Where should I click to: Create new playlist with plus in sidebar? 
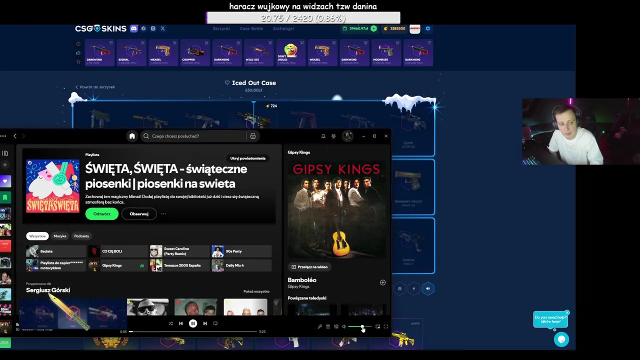[5, 165]
